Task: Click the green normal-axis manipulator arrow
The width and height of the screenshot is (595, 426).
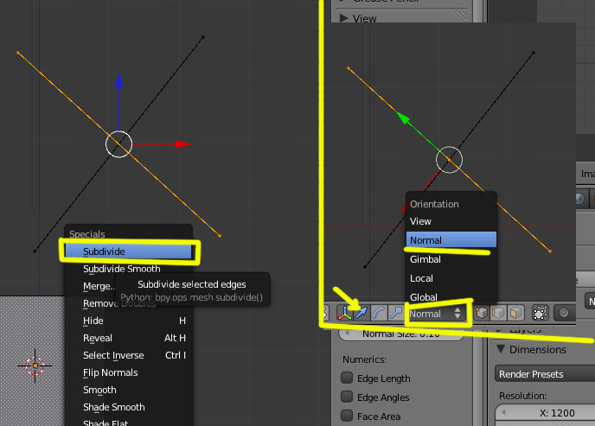Action: (403, 118)
